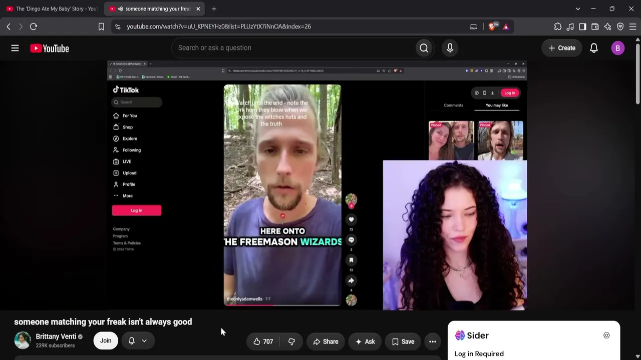Open more actions three-dots menu
641x360 pixels.
pyautogui.click(x=433, y=341)
